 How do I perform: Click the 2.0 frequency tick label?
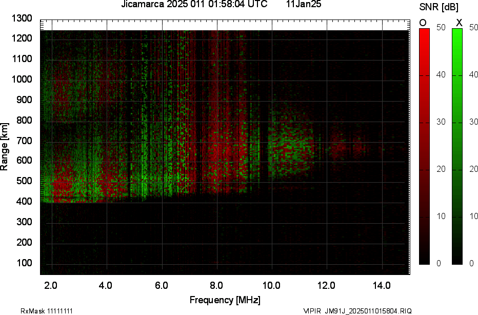pos(51,285)
